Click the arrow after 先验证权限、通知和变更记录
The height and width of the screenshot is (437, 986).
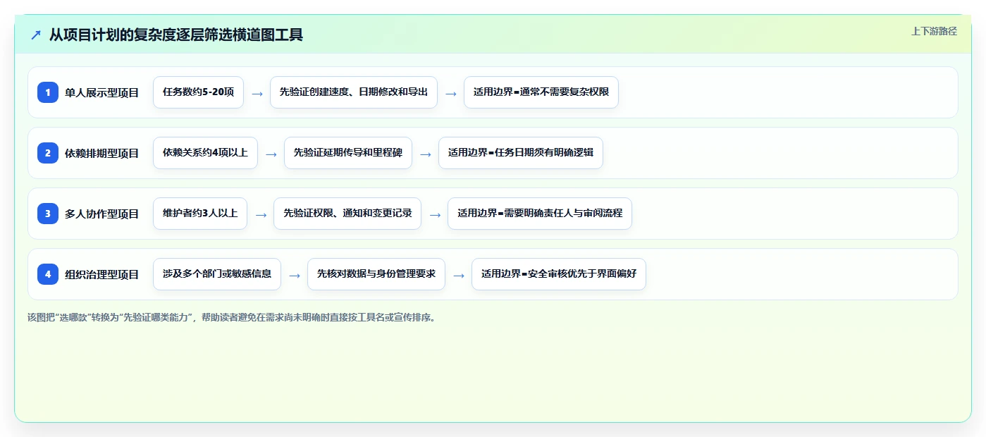[x=435, y=214]
